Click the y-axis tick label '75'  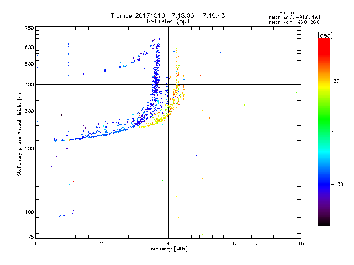(x=31, y=237)
